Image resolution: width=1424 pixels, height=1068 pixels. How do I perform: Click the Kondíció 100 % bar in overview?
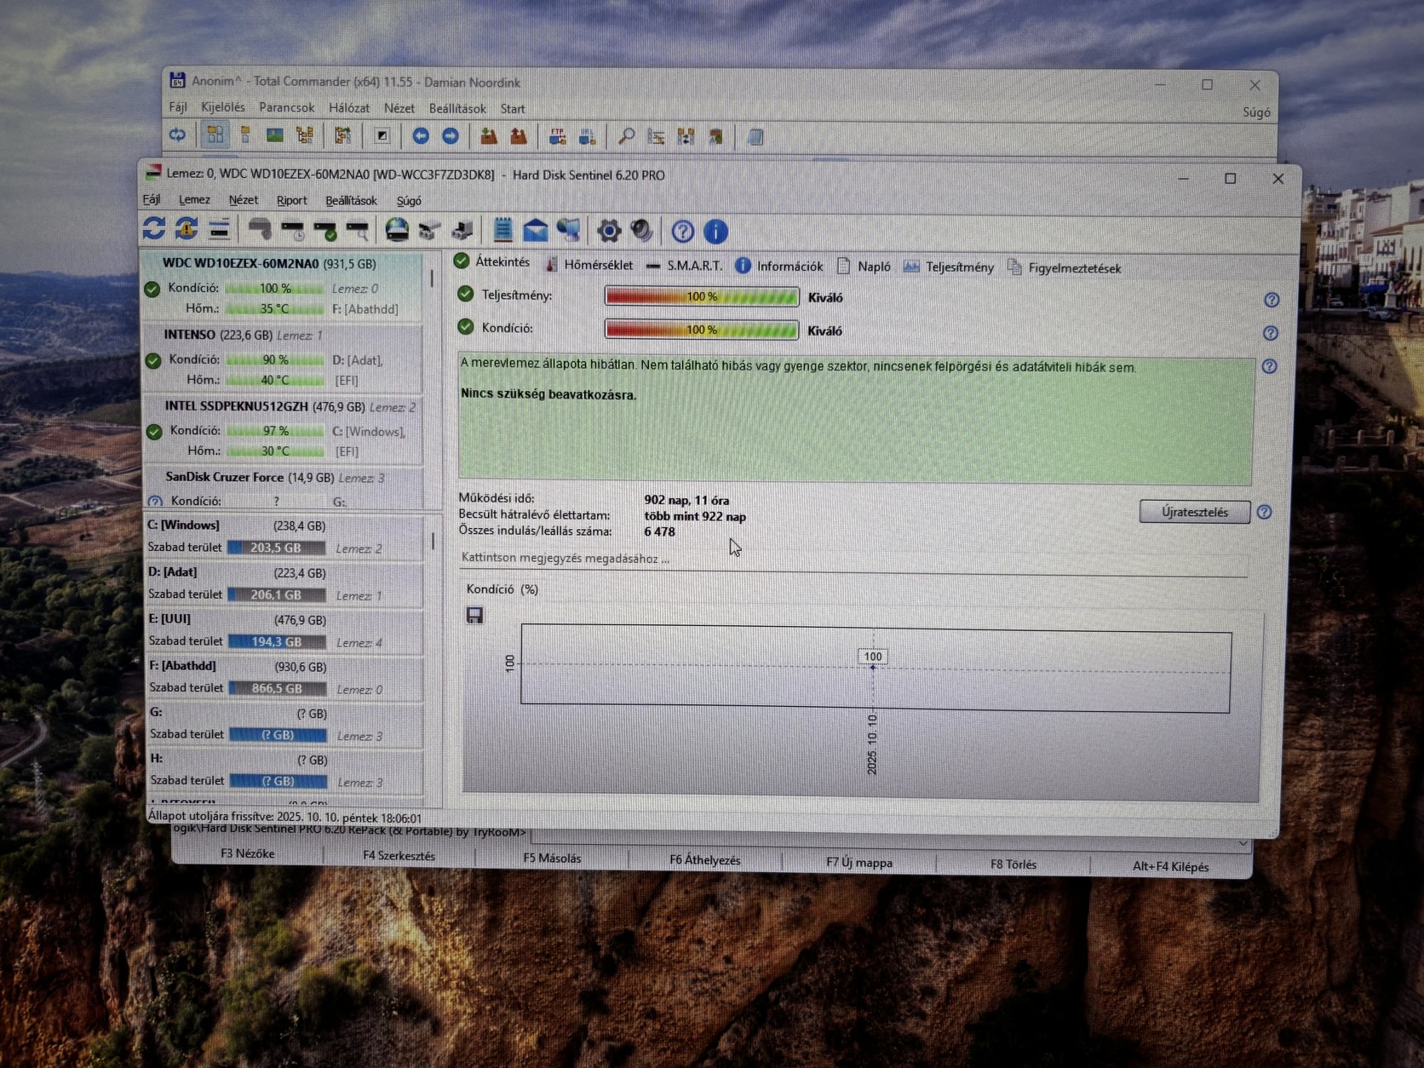(x=702, y=330)
